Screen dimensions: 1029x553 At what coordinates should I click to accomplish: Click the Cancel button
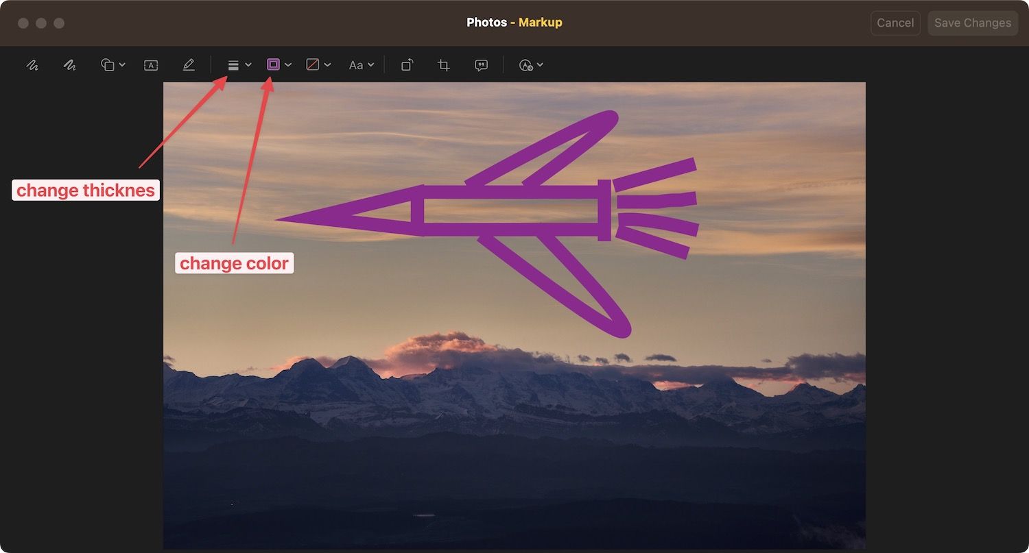(x=895, y=23)
